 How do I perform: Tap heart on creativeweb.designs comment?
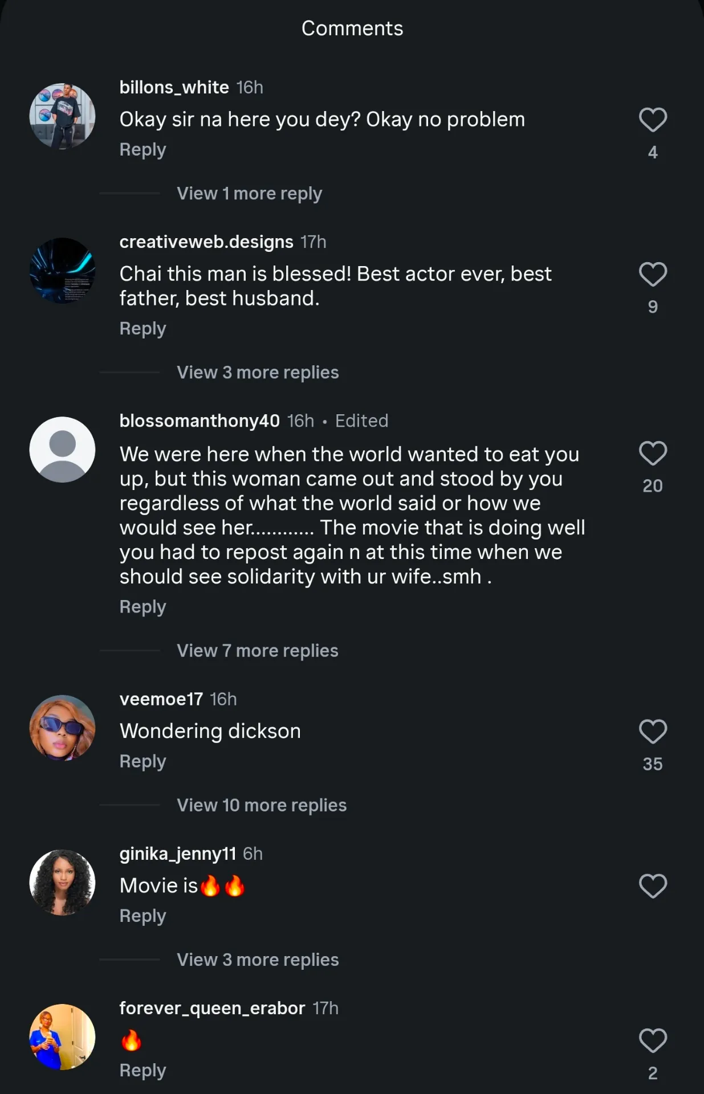(653, 274)
